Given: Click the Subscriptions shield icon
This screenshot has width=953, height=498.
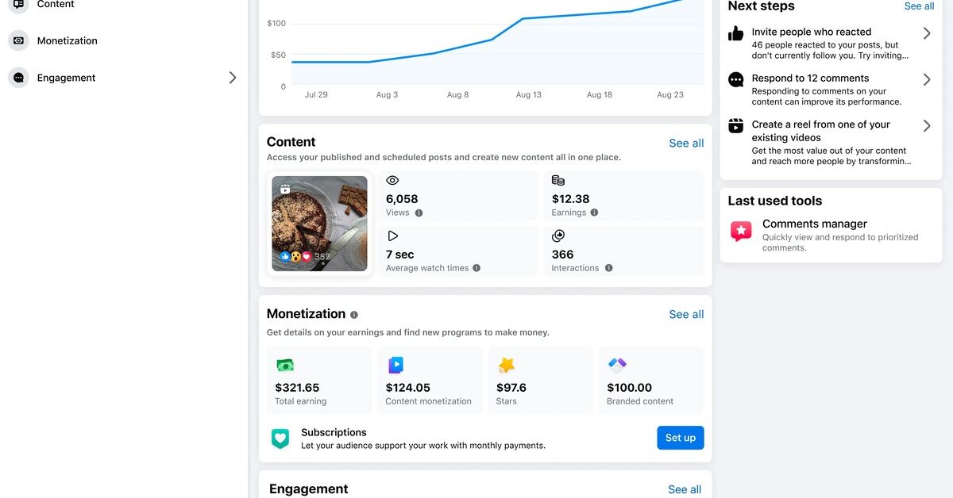Looking at the screenshot, I should point(280,437).
